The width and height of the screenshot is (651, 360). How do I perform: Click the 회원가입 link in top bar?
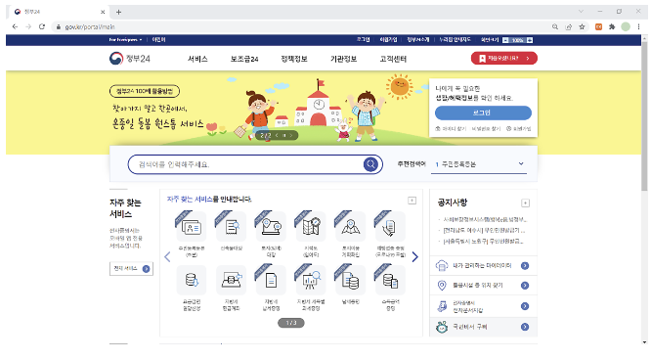point(388,39)
